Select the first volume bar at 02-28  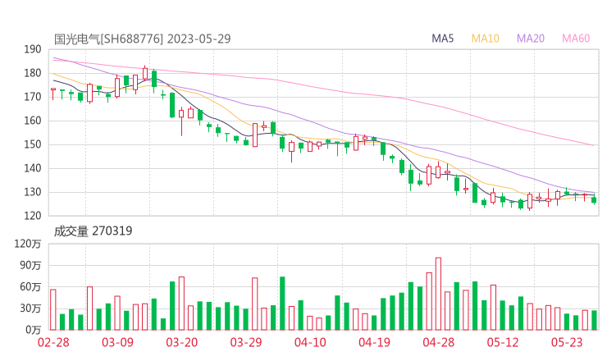[53, 310]
